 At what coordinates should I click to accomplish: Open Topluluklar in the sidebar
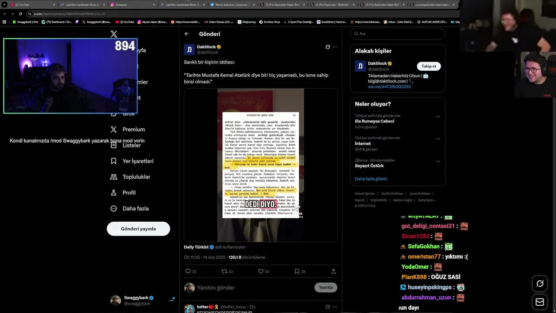(x=130, y=177)
